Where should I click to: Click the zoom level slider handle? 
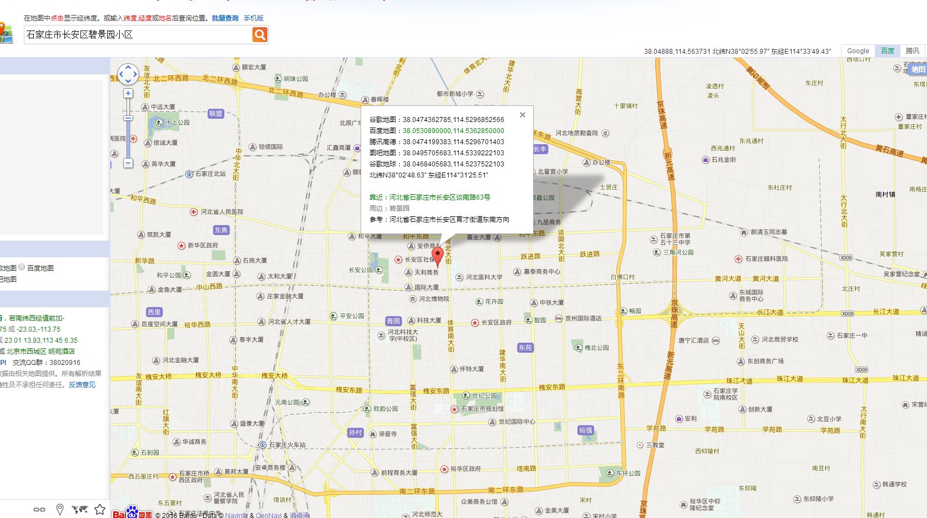pyautogui.click(x=128, y=118)
